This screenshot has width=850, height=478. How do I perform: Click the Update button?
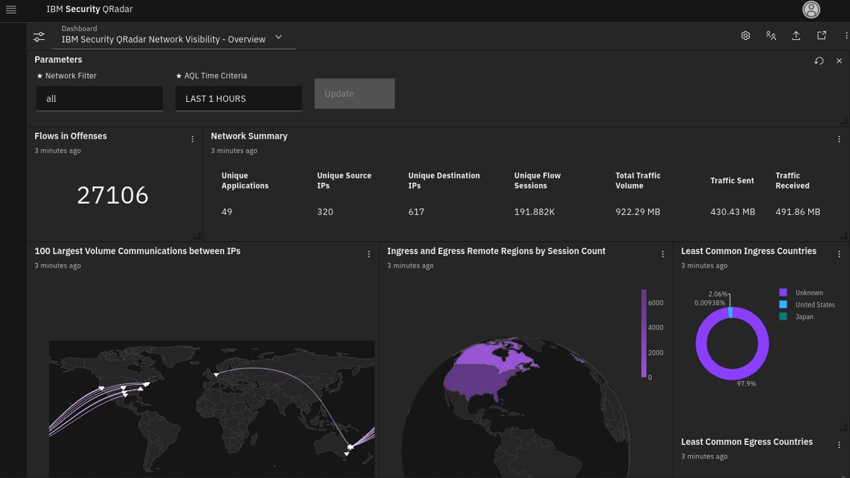354,94
